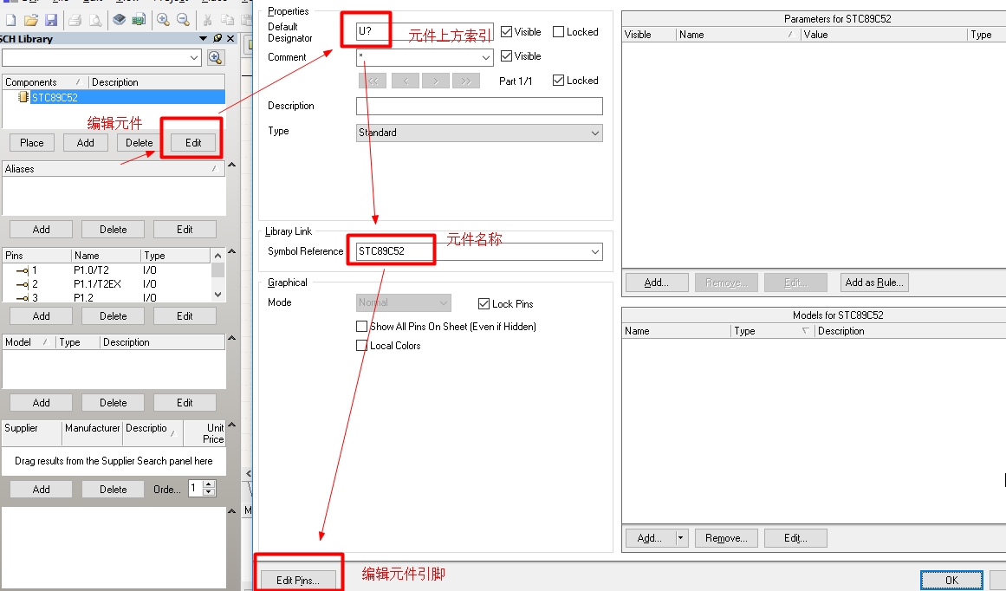Click the Description input field
This screenshot has height=591, width=1006.
coord(479,106)
